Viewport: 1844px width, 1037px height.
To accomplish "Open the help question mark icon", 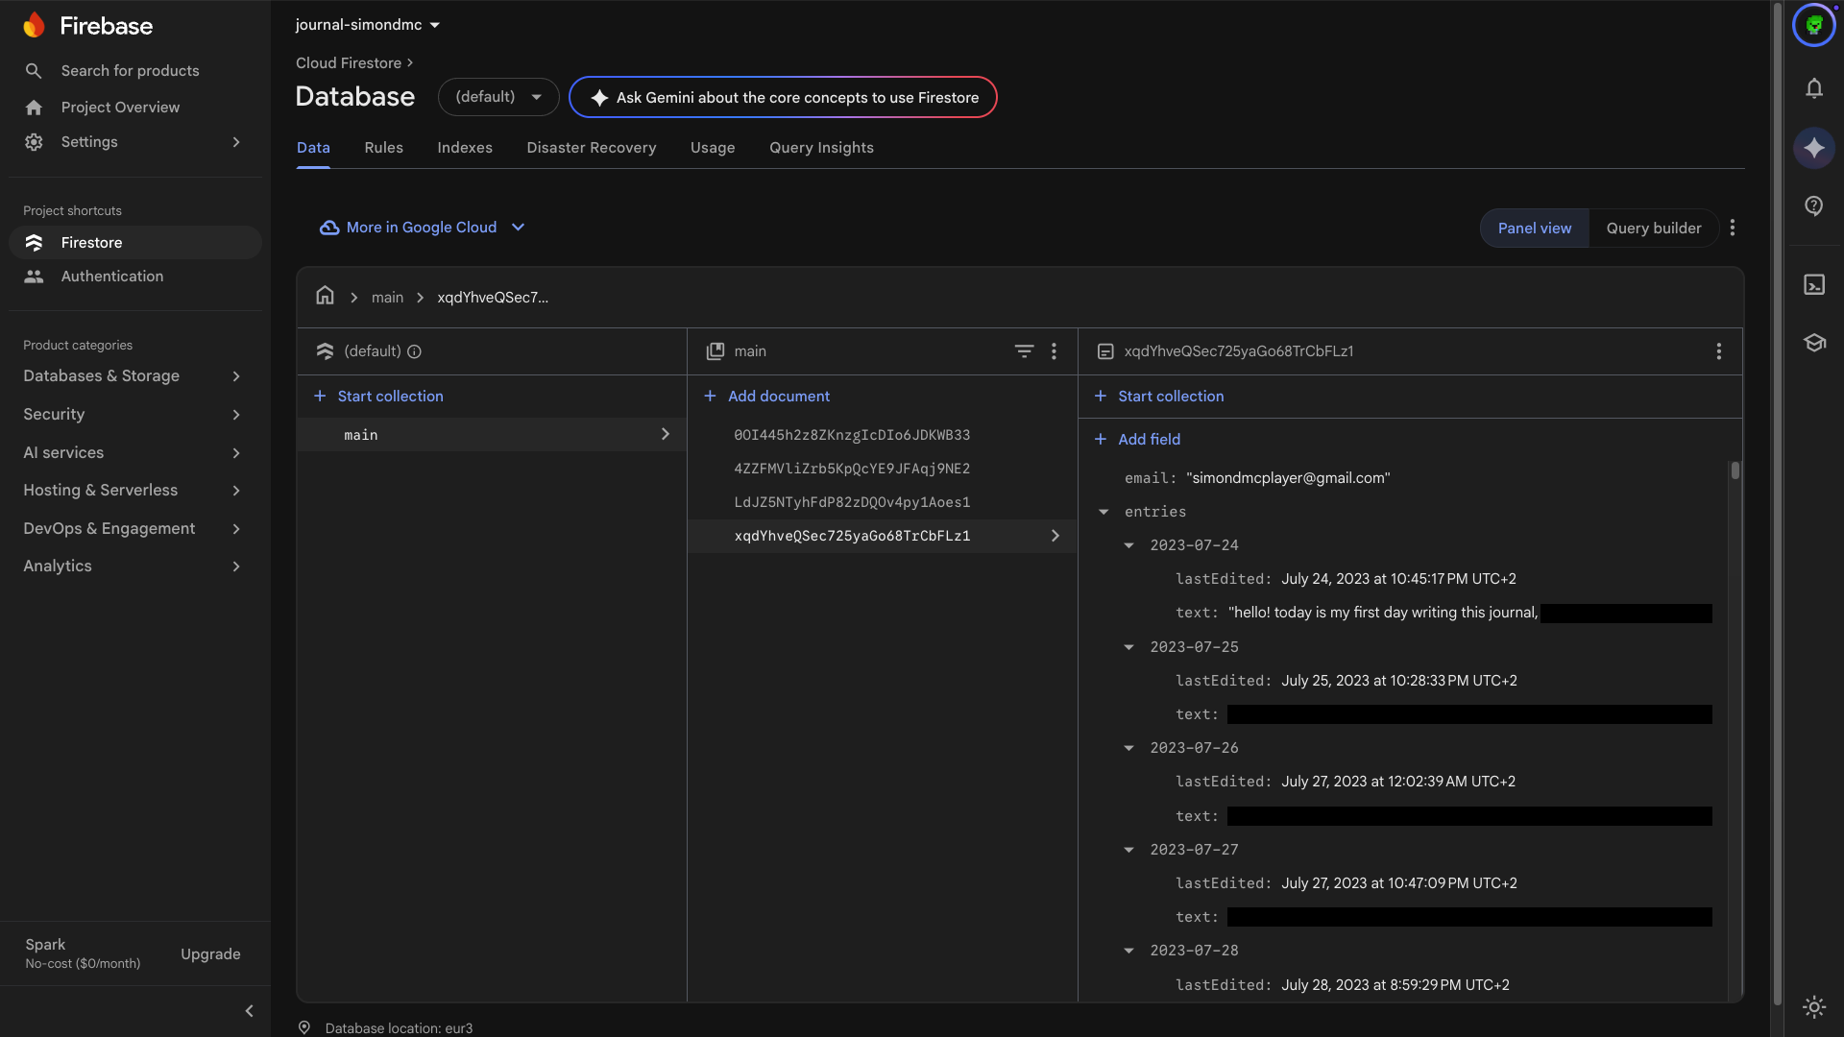I will tap(1813, 205).
